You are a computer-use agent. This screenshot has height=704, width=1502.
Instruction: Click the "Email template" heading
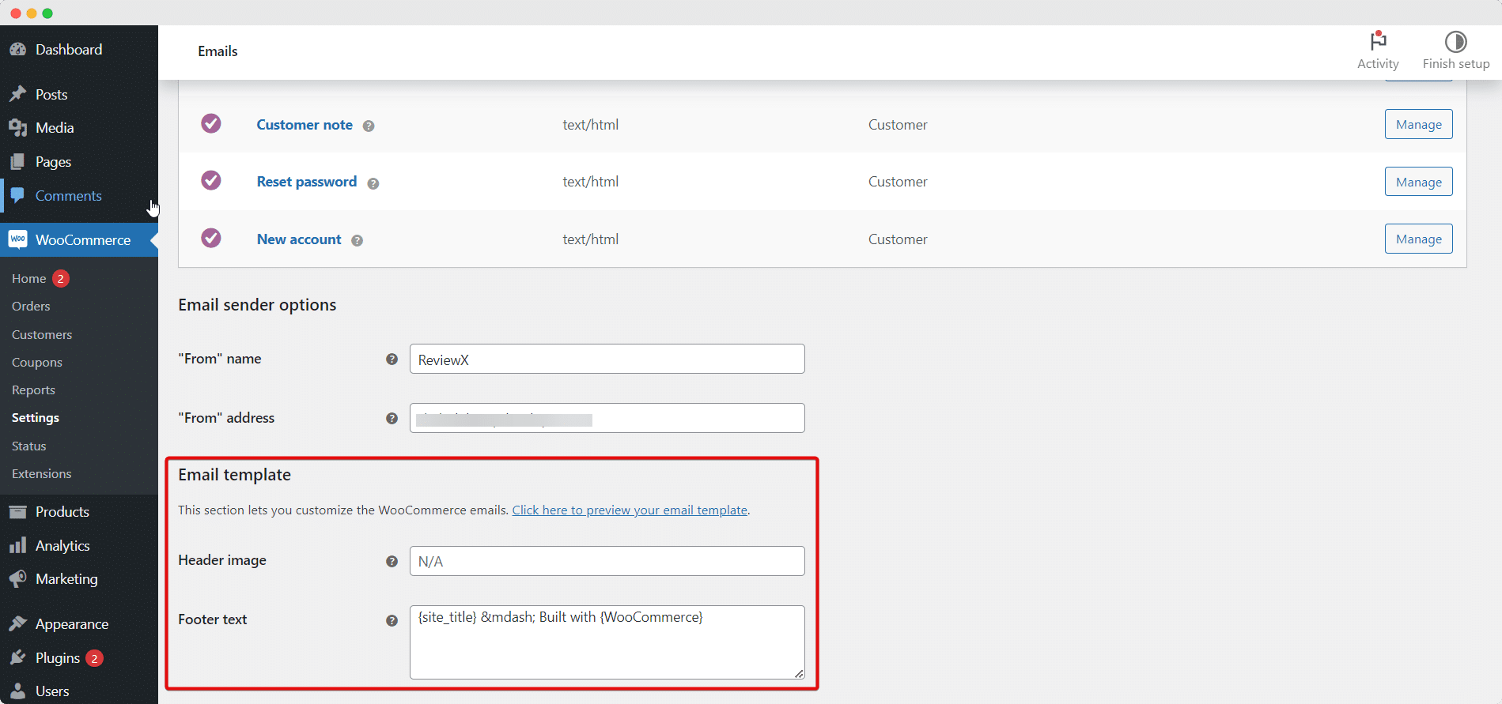tap(234, 474)
